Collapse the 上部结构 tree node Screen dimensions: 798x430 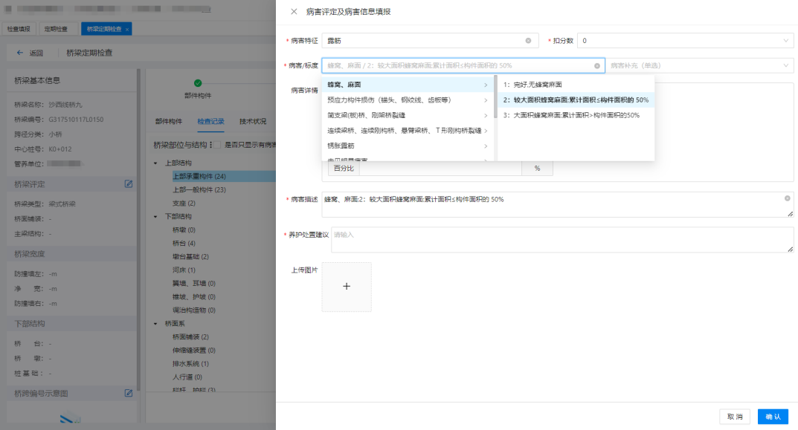coord(155,163)
